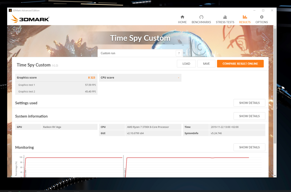Screen dimensions: 291x192
Task: Click the LOAD button
Action: [186, 64]
